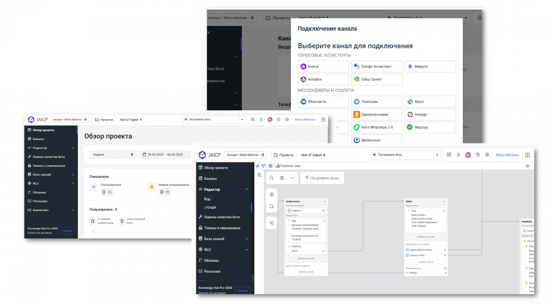Click the pink sparkles copilot icon in the header
Viewport: 554px width, 305px height.
[468, 155]
